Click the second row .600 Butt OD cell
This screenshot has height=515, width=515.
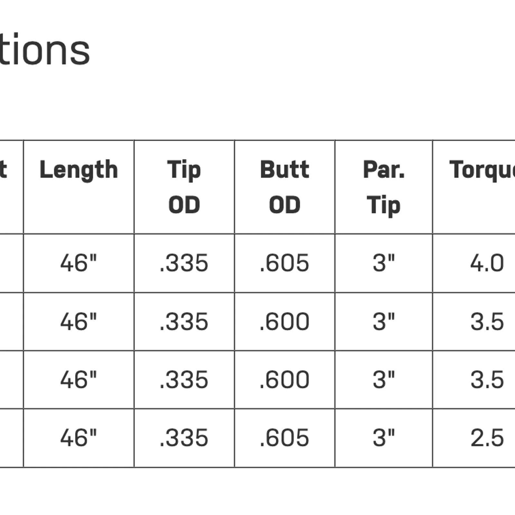[285, 322]
